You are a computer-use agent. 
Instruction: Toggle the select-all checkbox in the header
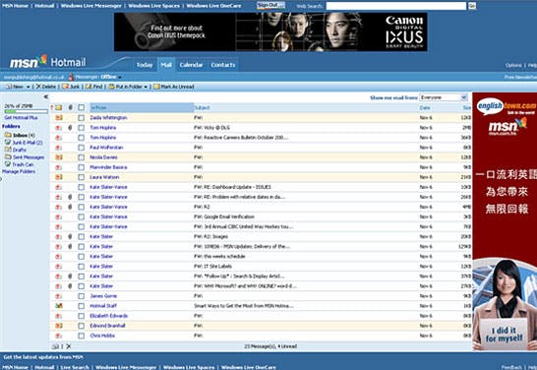click(82, 107)
